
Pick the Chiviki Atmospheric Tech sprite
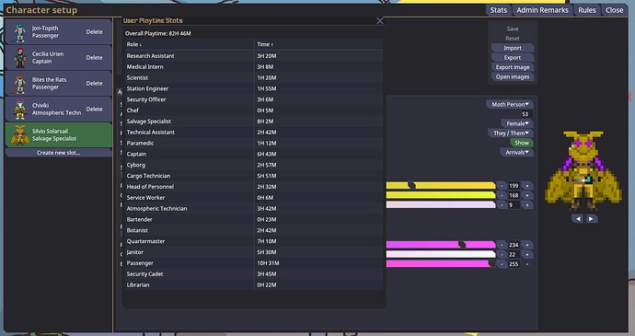(20, 109)
